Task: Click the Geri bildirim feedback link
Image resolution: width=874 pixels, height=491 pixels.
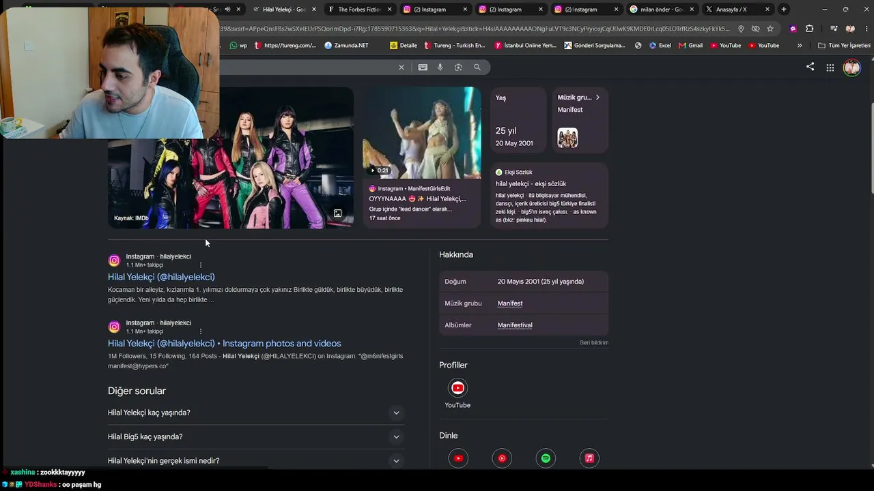Action: click(594, 342)
